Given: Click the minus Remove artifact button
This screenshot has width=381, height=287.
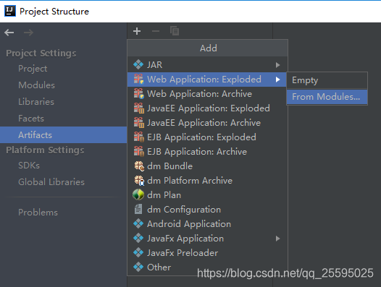Looking at the screenshot, I should pos(156,31).
